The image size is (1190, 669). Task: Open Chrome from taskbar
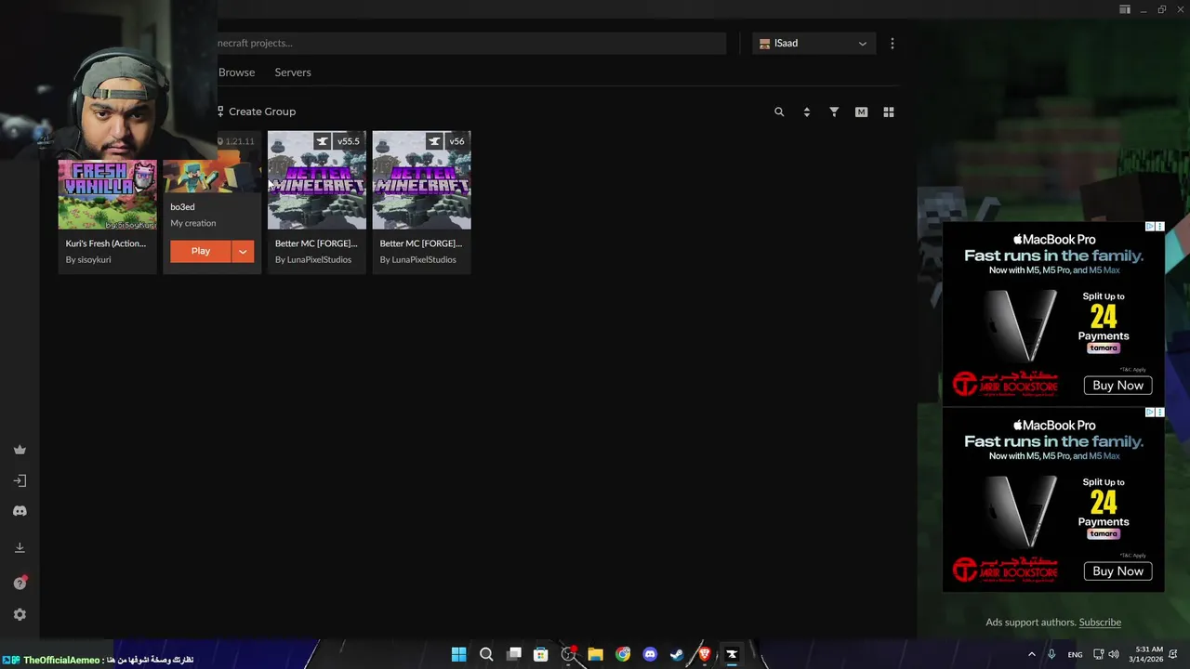point(623,654)
